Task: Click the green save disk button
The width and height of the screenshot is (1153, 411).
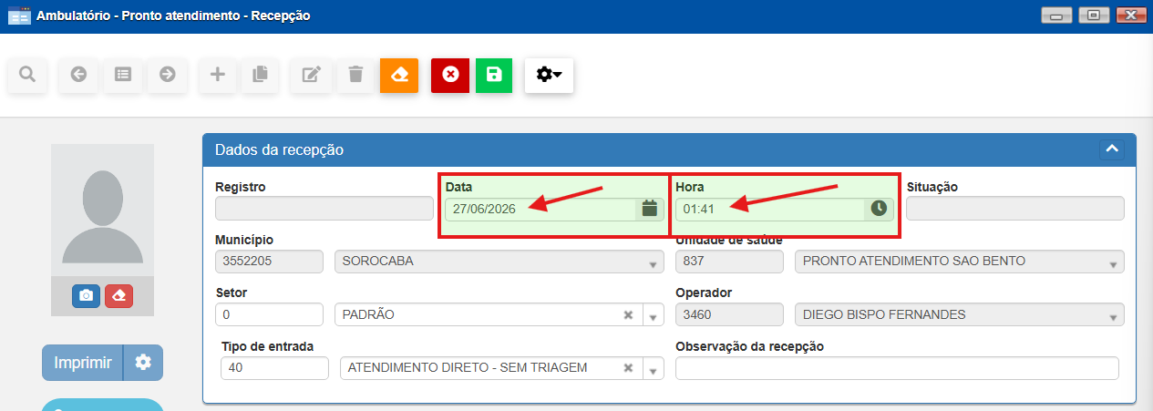Action: pos(494,75)
